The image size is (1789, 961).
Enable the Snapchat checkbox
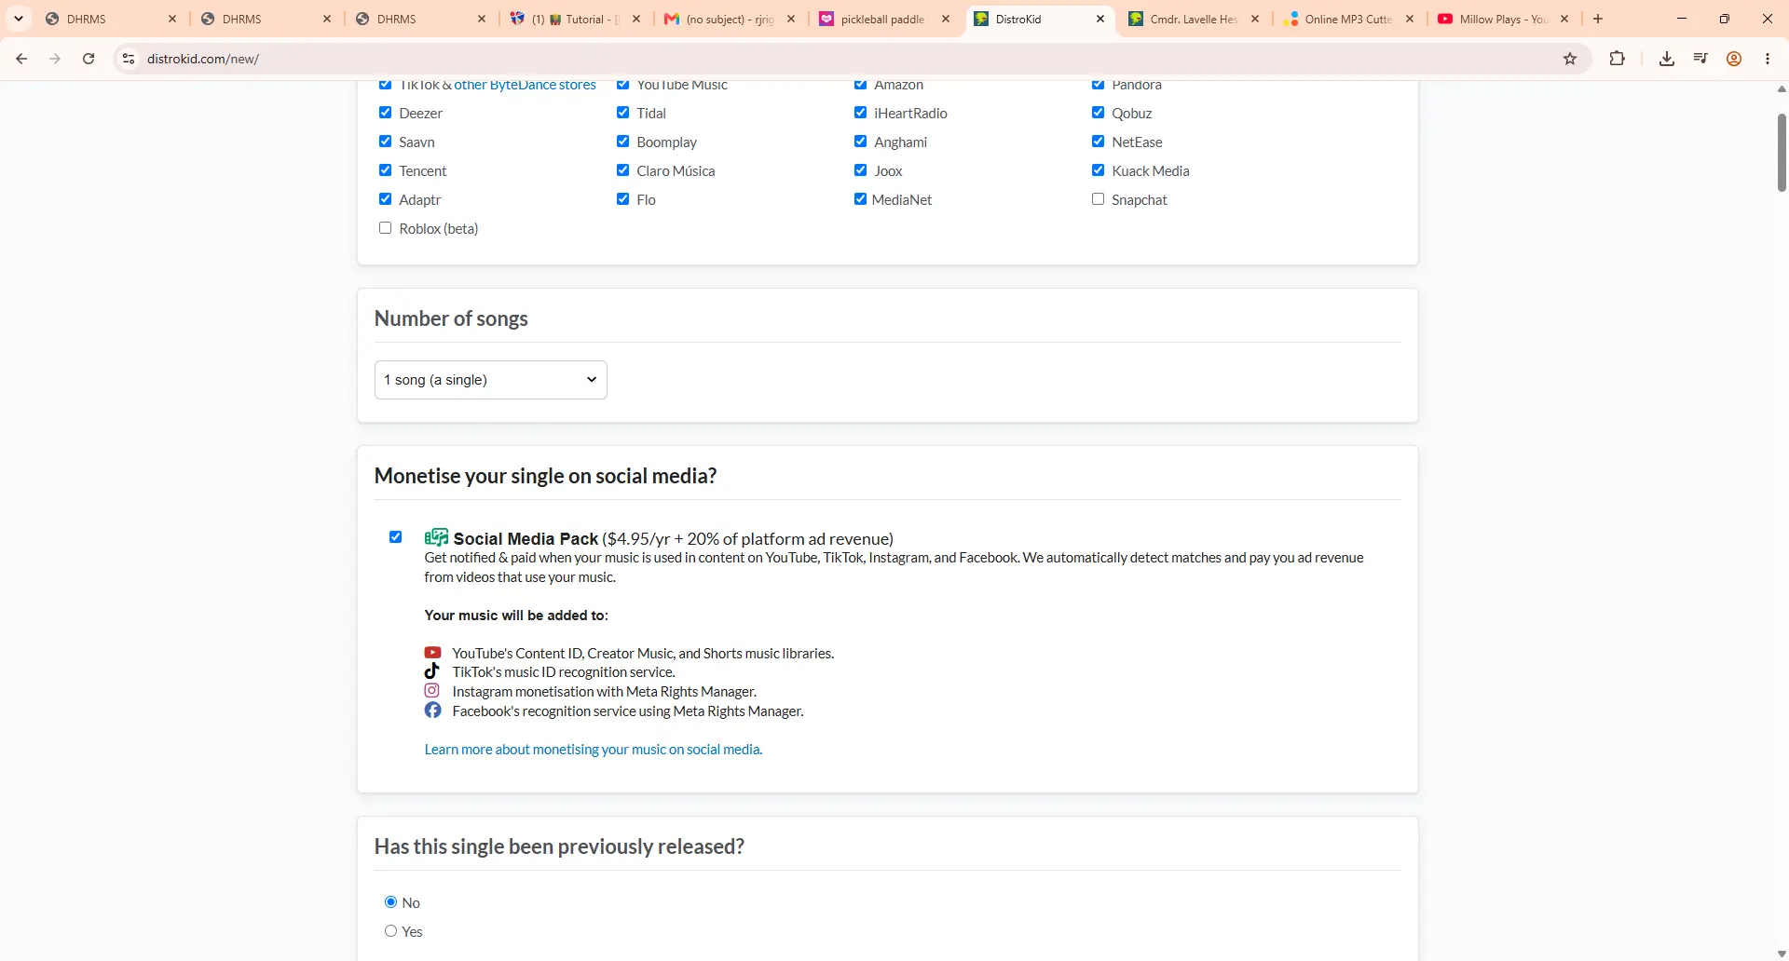tap(1098, 199)
